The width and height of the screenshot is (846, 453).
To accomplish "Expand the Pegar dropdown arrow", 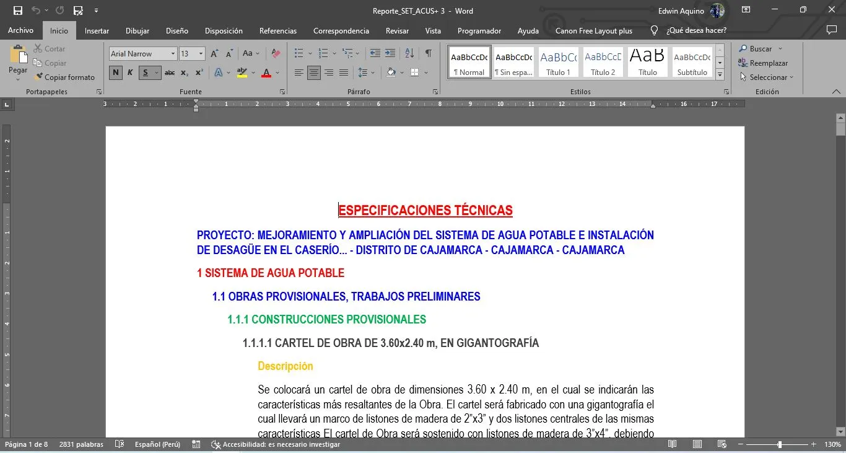I will coord(18,79).
